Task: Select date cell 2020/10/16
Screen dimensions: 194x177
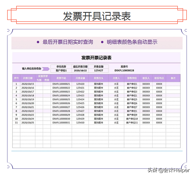Action: [28, 88]
